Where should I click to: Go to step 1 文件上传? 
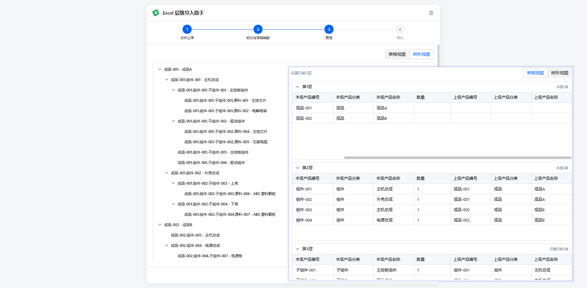[x=187, y=30]
